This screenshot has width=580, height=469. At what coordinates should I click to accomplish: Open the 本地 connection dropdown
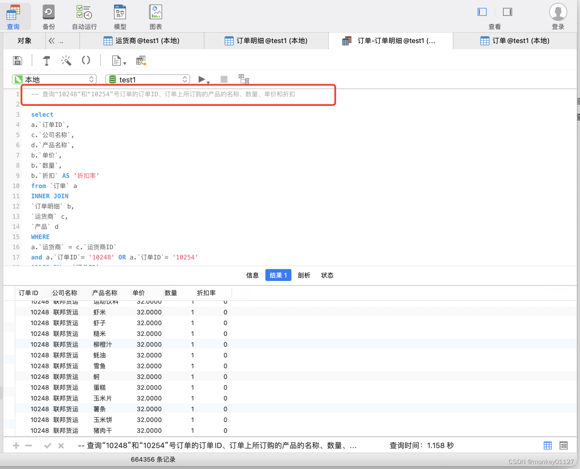tap(54, 79)
